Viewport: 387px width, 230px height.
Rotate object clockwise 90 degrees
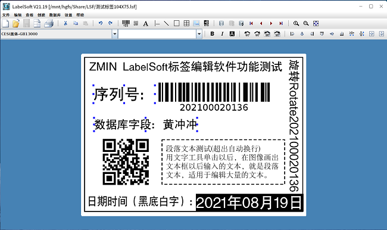pos(257,34)
